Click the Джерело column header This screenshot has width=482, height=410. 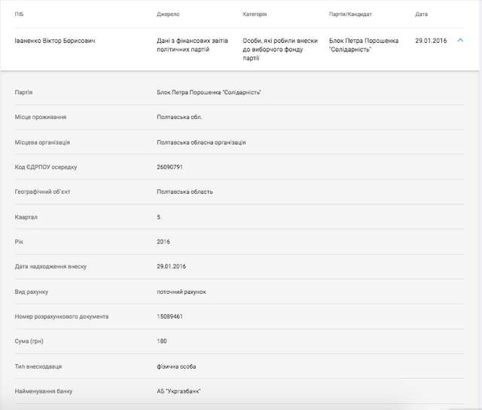(168, 14)
